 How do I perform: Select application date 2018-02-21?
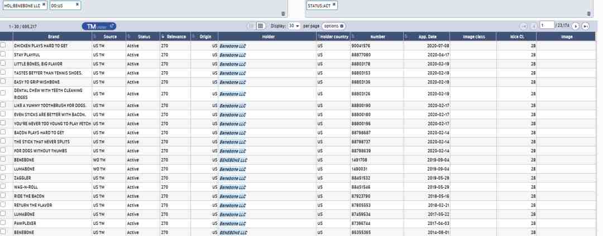point(438,205)
